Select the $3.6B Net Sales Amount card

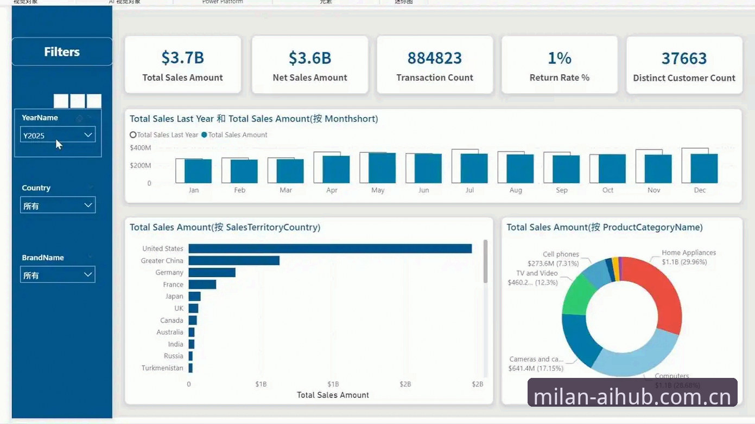[310, 65]
